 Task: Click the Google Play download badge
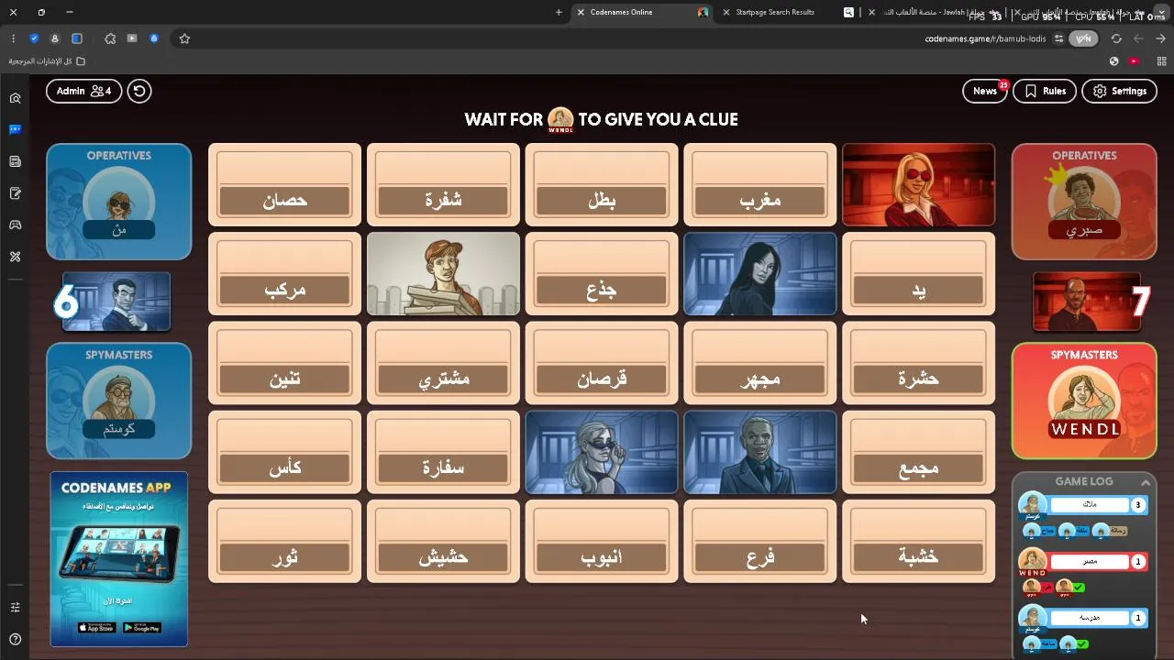142,628
